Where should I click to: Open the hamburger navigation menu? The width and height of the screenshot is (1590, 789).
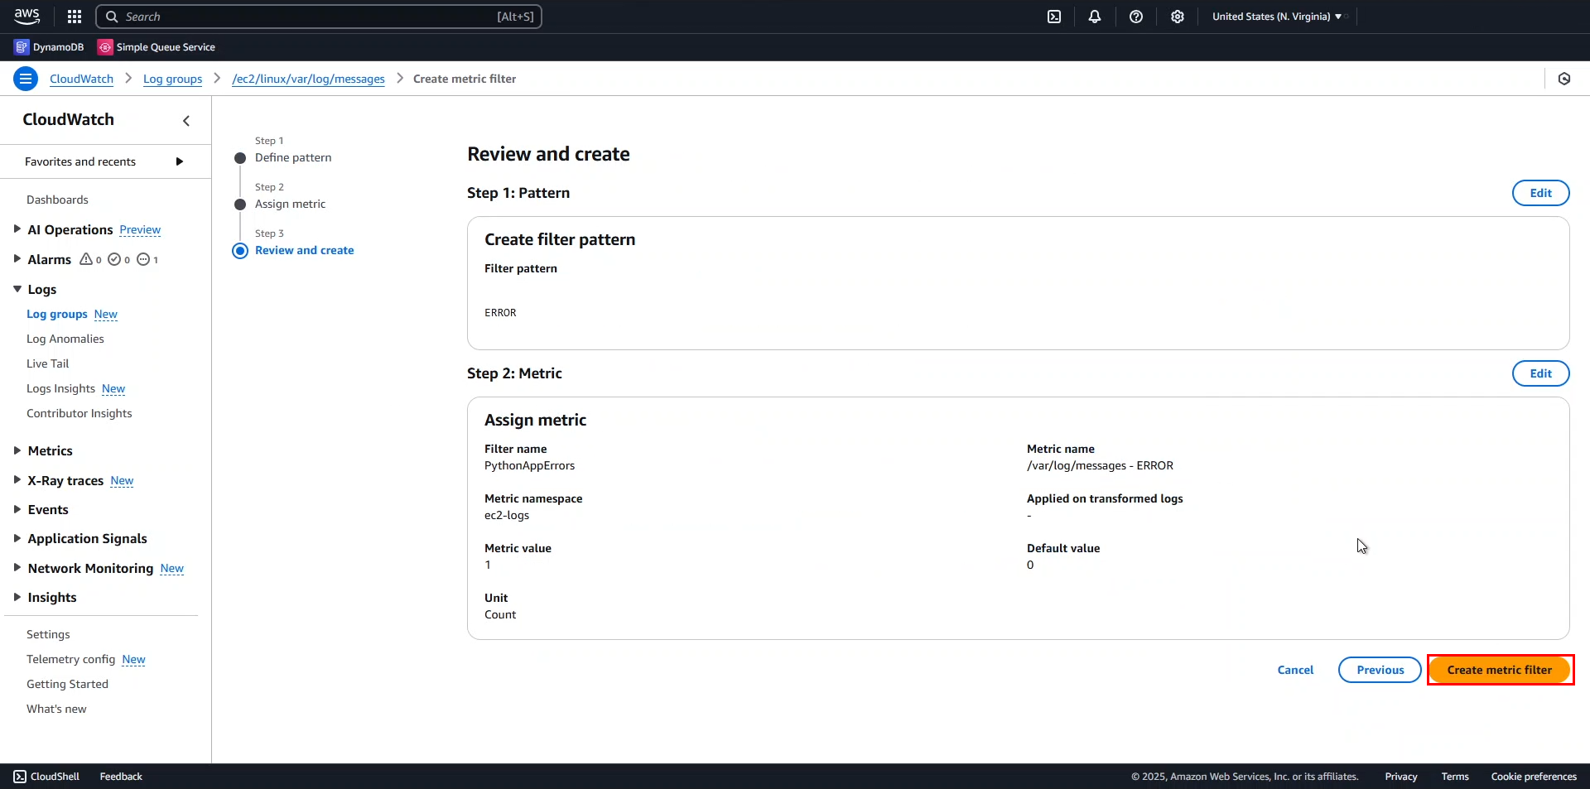25,78
